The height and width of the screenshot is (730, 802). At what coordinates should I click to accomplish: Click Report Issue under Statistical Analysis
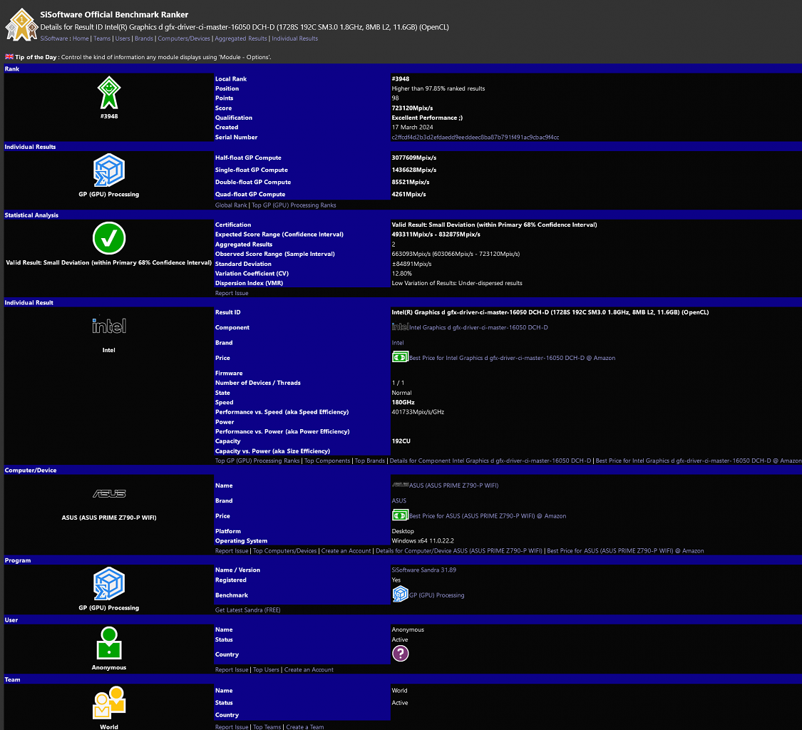tap(232, 293)
